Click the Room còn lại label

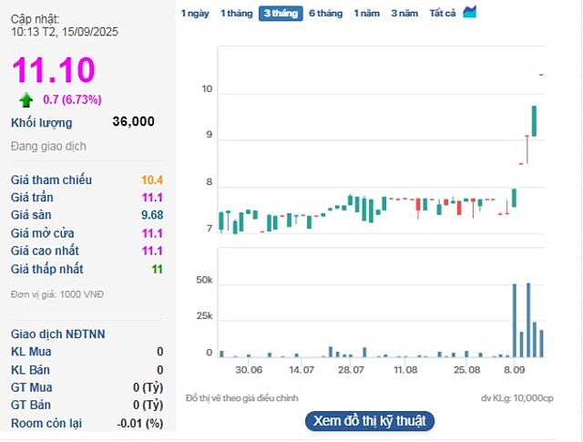tap(46, 423)
